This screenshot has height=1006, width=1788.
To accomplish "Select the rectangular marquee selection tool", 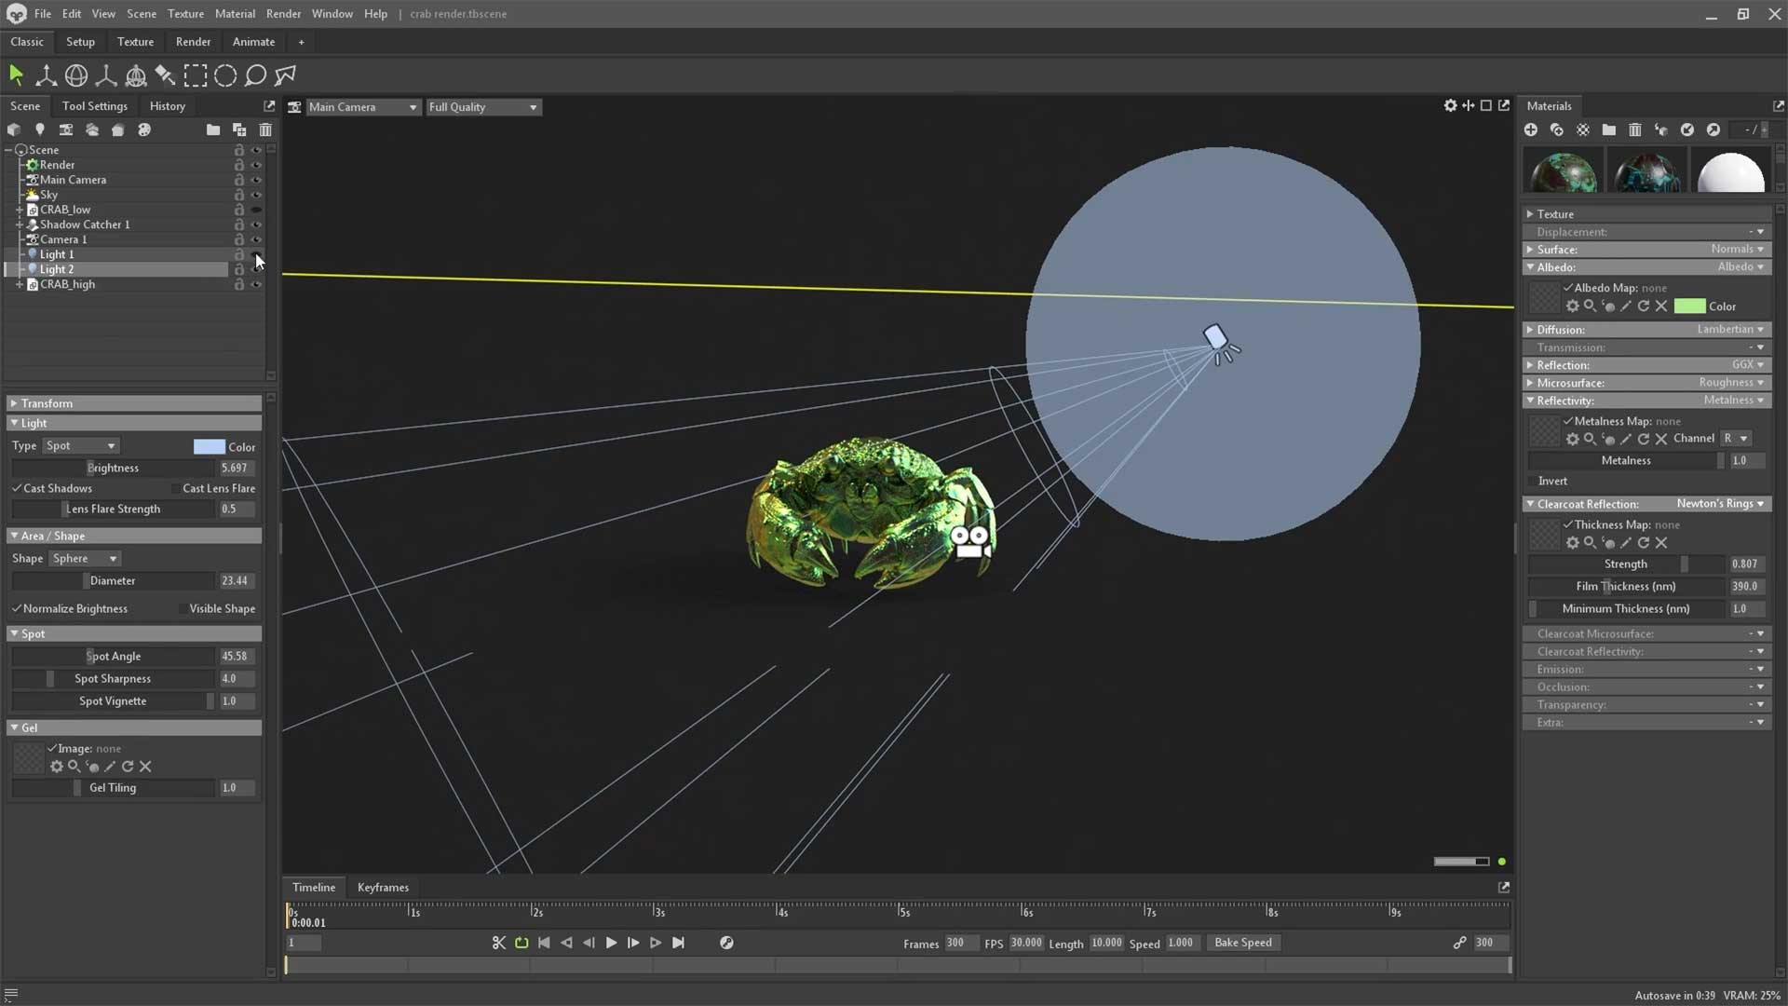I will click(196, 75).
